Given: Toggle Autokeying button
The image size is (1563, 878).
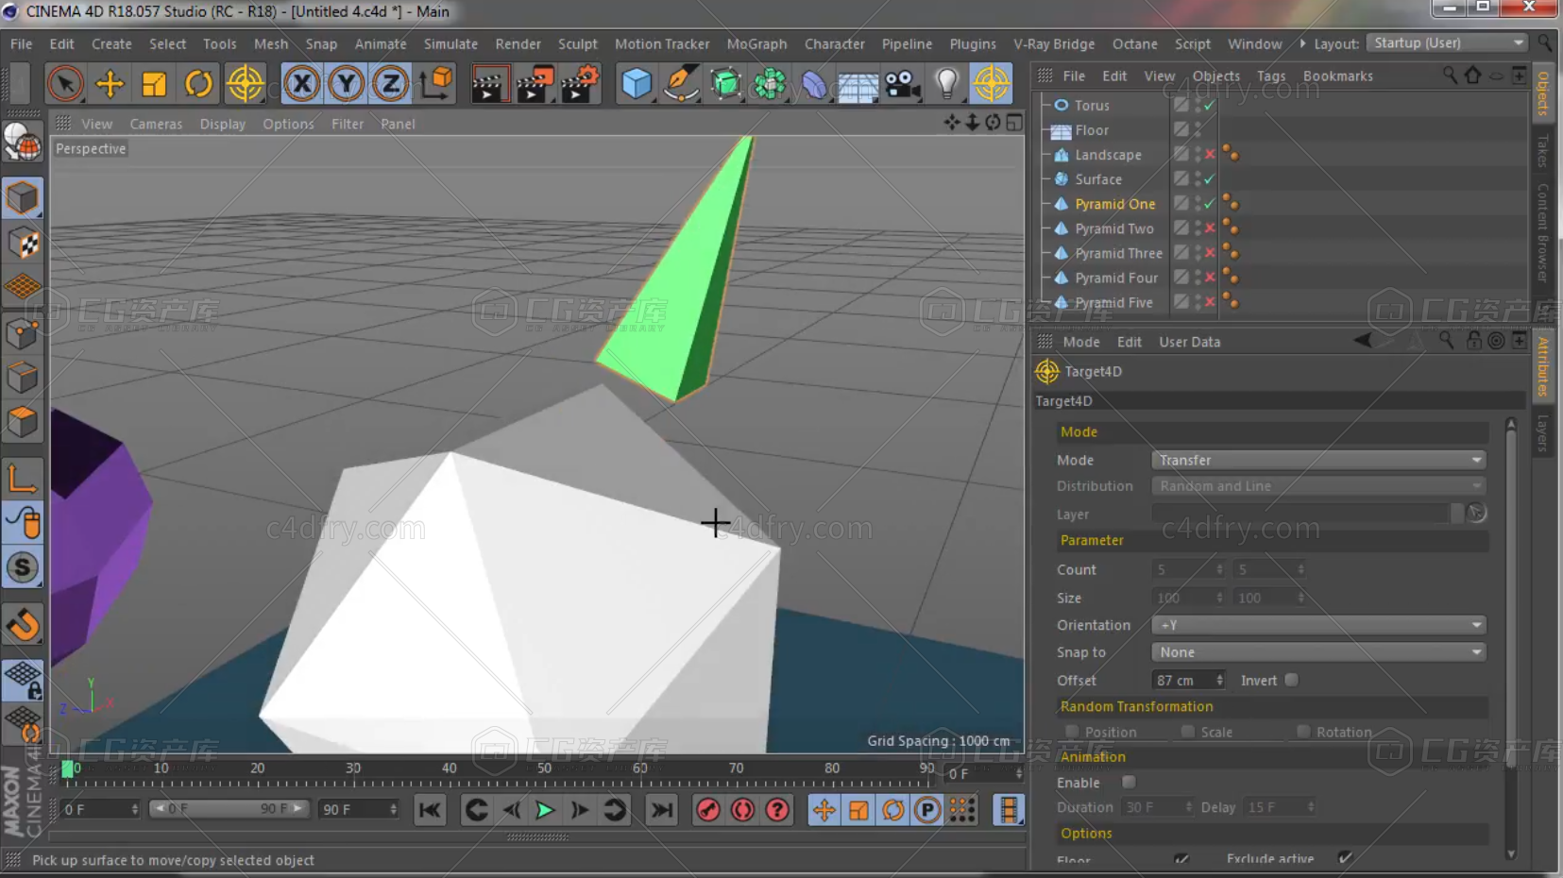Looking at the screenshot, I should pyautogui.click(x=742, y=810).
